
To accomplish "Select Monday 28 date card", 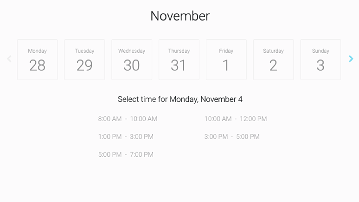I will click(x=37, y=60).
